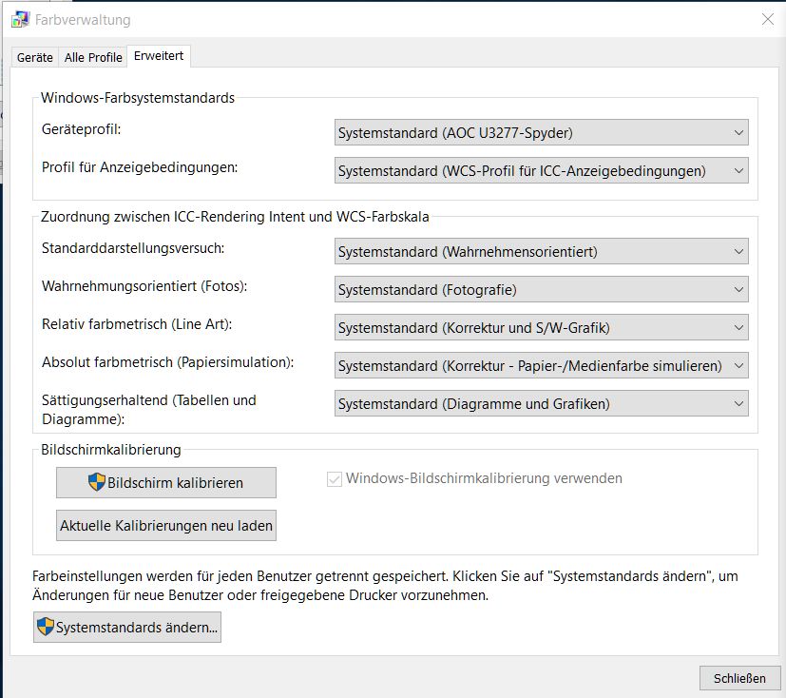Click the shield icon on Bildschirm kalibrieren
The width and height of the screenshot is (786, 698).
click(96, 482)
